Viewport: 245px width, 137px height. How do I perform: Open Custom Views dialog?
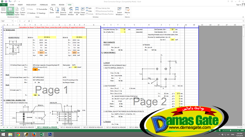point(23,11)
